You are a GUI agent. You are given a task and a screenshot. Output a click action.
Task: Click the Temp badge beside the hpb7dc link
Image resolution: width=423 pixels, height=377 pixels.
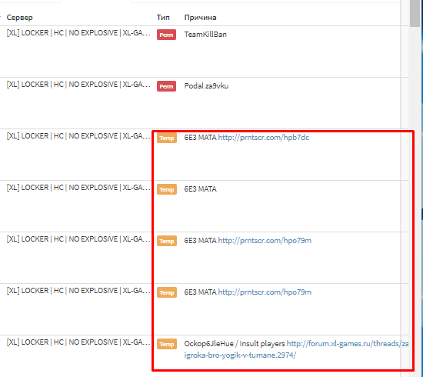point(167,138)
